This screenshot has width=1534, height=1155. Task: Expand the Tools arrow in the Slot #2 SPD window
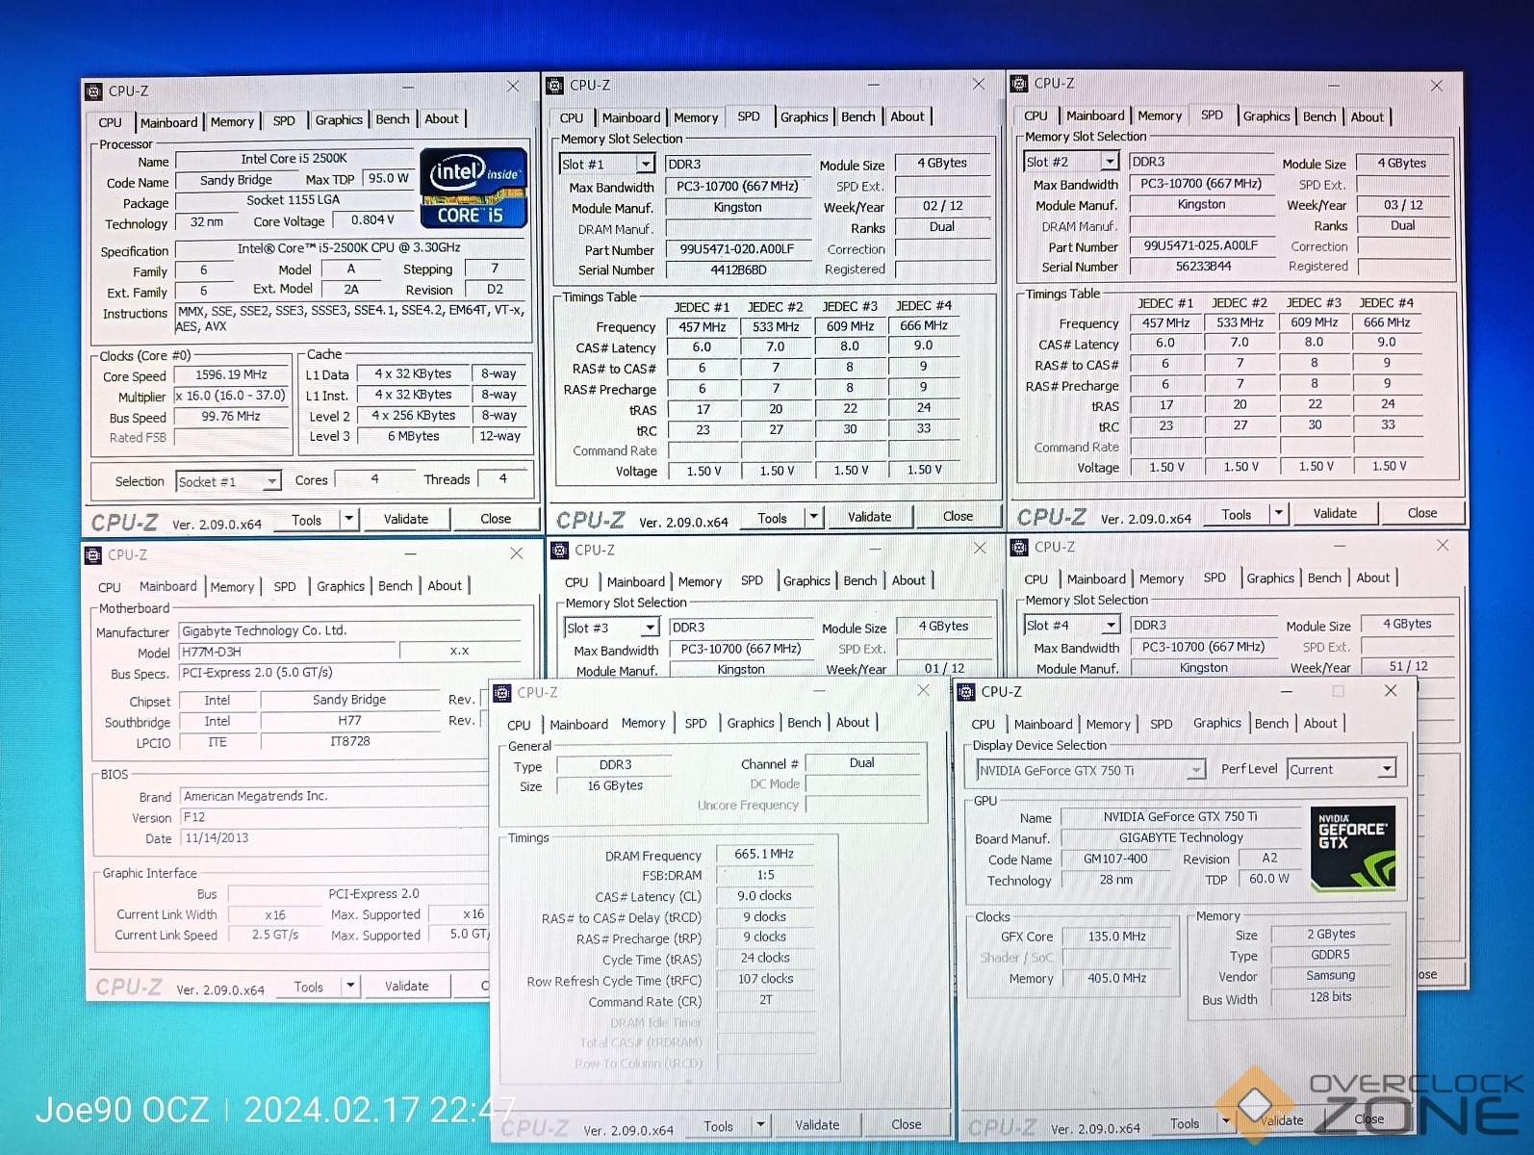click(x=1279, y=514)
